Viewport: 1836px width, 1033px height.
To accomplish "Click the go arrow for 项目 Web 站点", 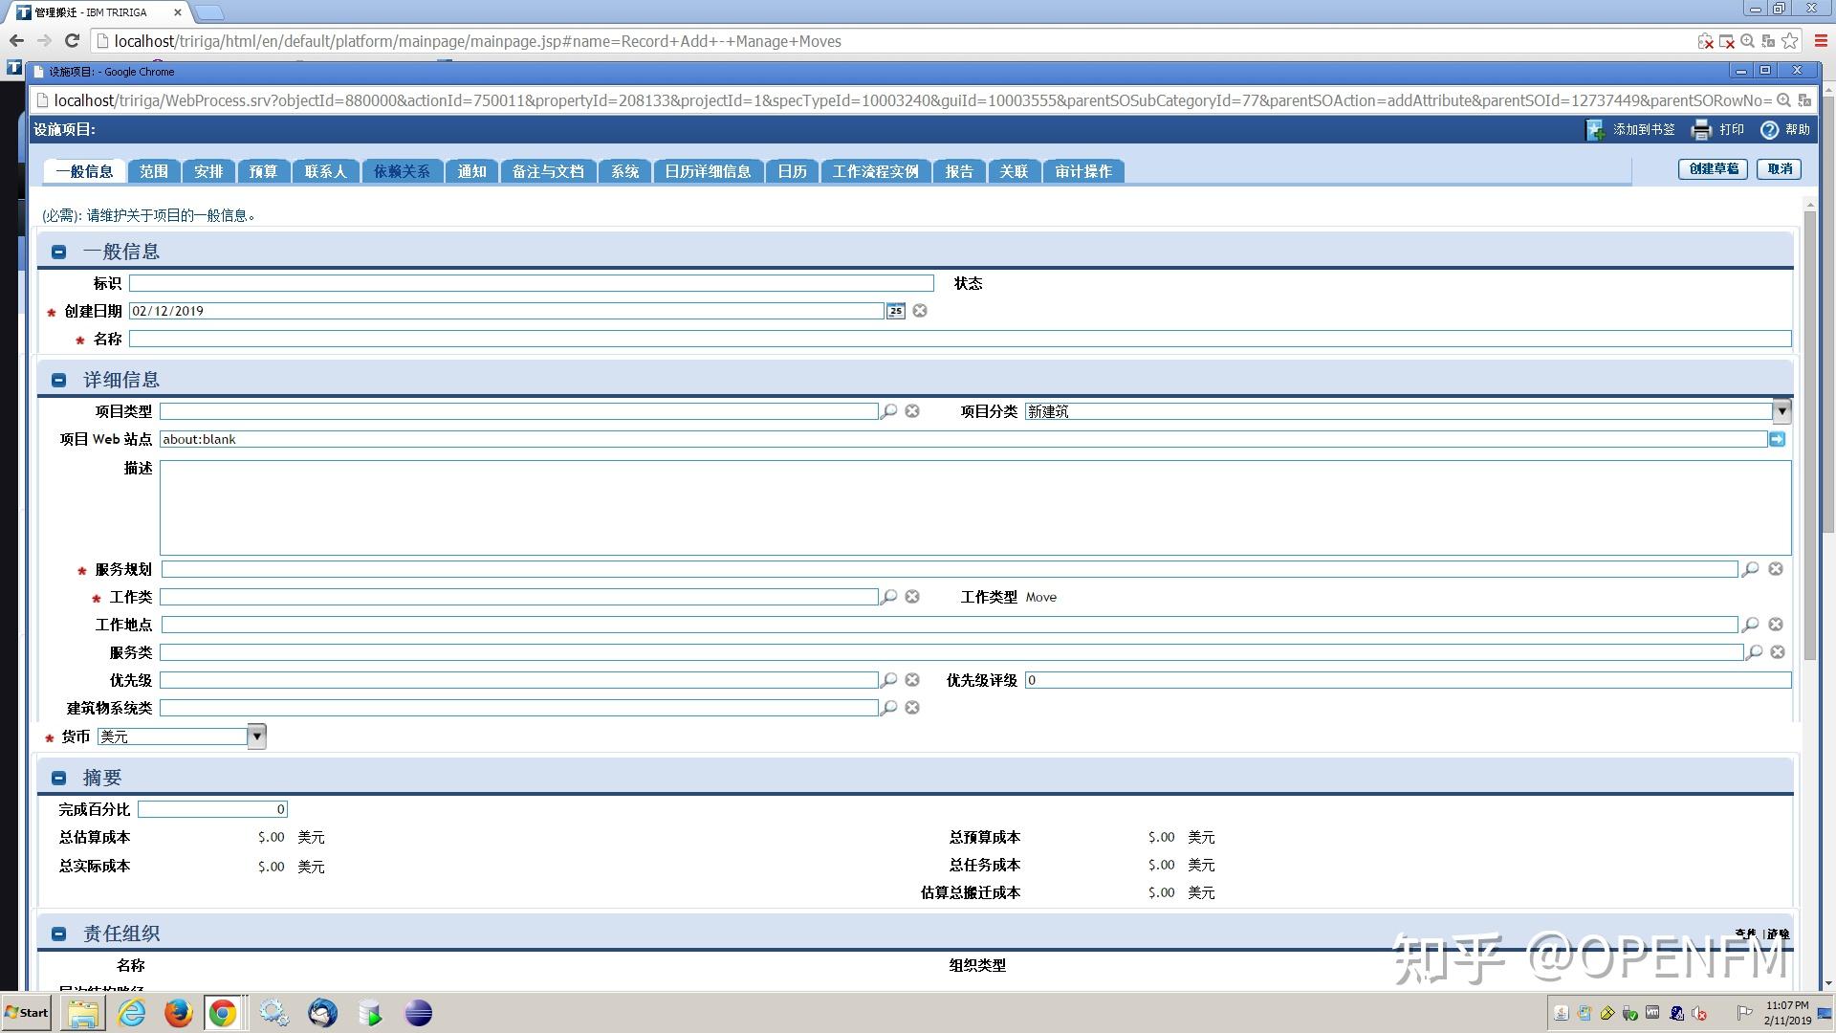I will click(x=1777, y=439).
